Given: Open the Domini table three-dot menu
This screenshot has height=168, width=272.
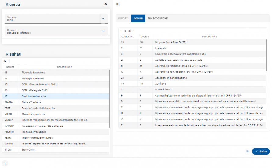Looking at the screenshot, I should [x=134, y=31].
